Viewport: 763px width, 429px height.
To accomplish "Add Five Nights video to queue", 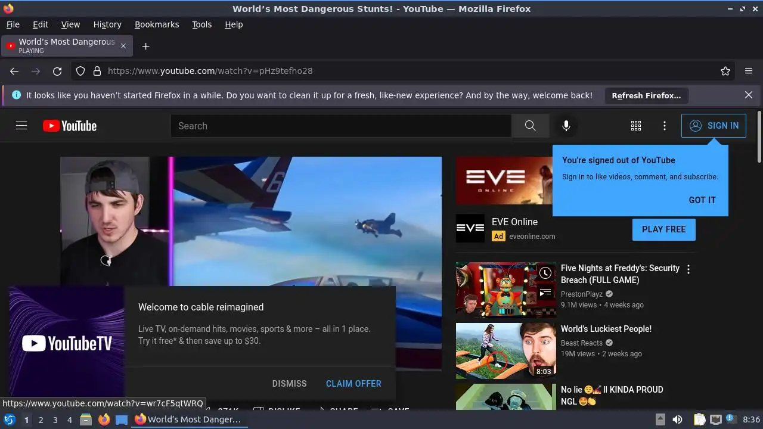I will [x=545, y=293].
